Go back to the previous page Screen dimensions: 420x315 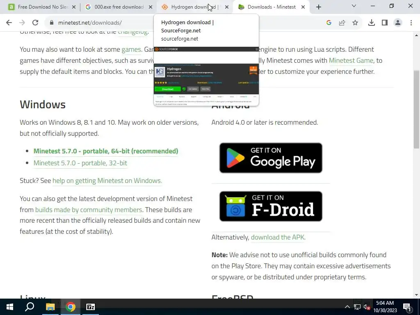pos(9,23)
